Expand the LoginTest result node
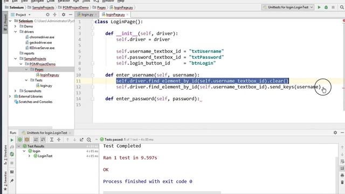This screenshot has width=345, height=194. tap(30, 156)
